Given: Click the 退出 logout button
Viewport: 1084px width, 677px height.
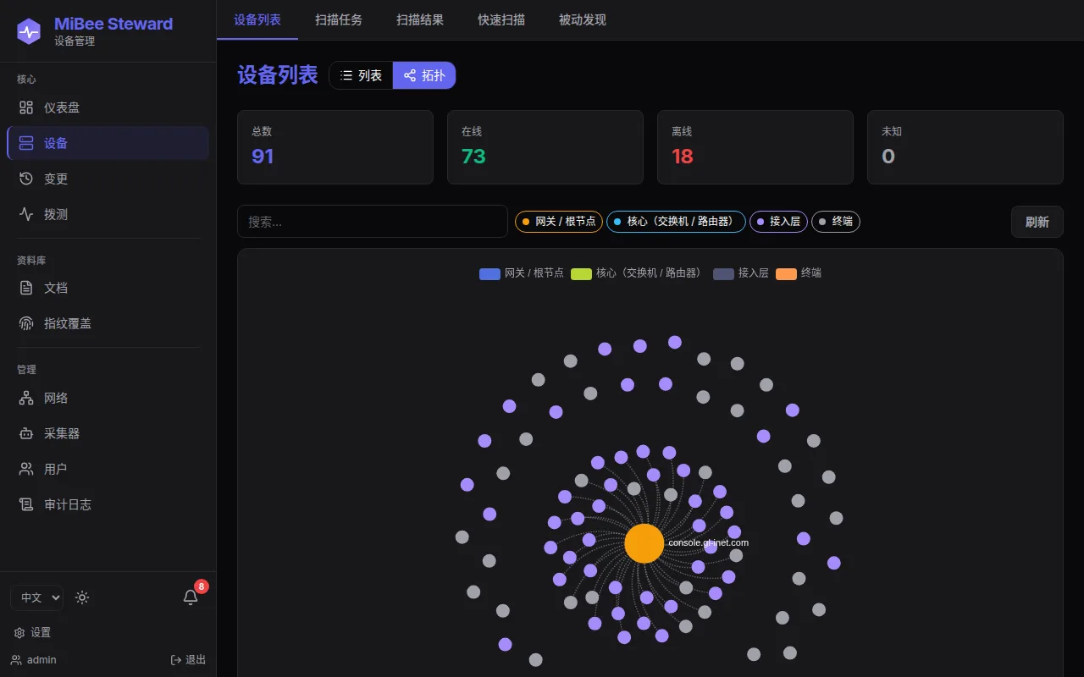Looking at the screenshot, I should tap(188, 660).
